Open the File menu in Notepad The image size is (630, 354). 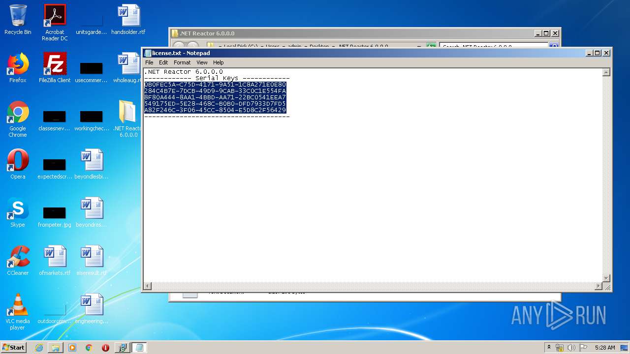(149, 62)
